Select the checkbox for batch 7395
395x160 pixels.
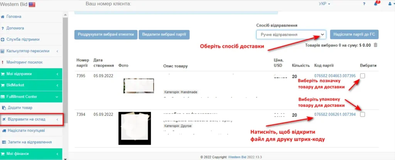tap(363, 76)
